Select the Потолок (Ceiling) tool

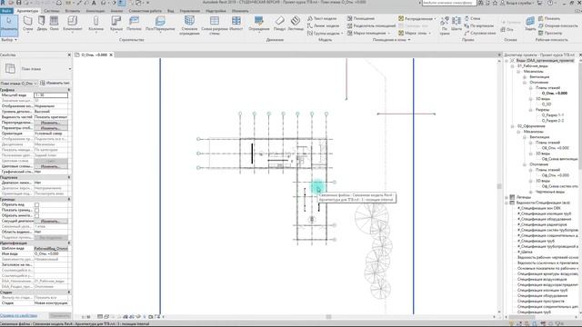point(134,23)
